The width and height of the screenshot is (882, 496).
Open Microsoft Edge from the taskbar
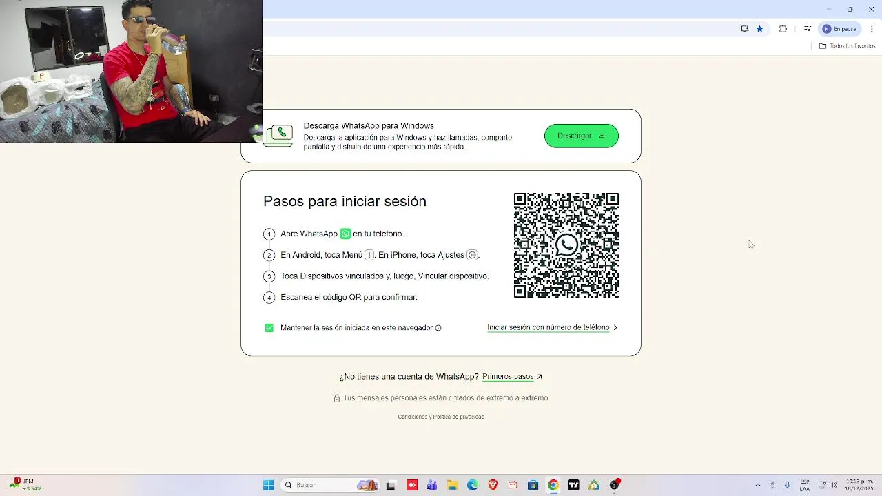pyautogui.click(x=473, y=485)
